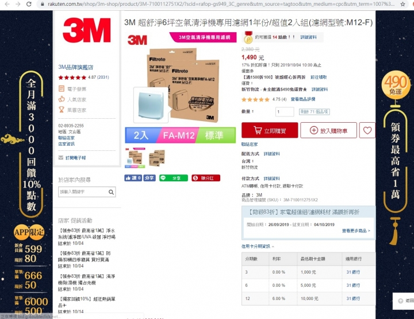Reload the page with browser refresh icon

29,4
